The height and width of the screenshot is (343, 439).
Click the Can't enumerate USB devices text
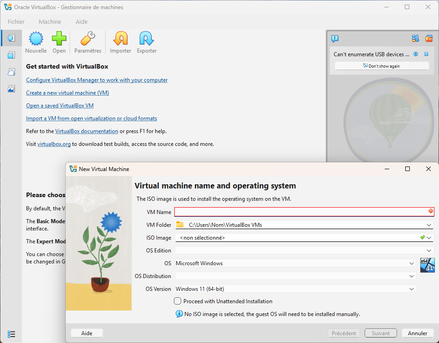[x=371, y=54]
